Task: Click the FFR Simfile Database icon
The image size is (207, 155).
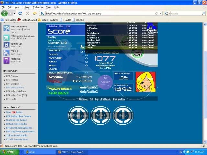Action: click(x=6, y=37)
